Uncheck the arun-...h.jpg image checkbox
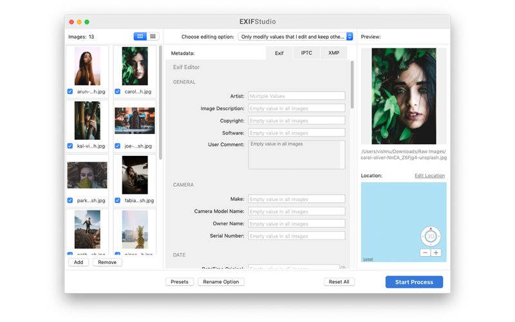Viewport: 515px width, 322px height. [70, 91]
